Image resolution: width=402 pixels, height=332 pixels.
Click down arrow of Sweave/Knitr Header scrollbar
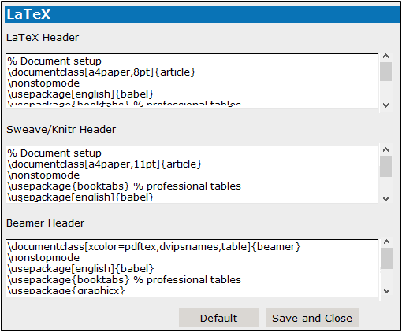(385, 199)
